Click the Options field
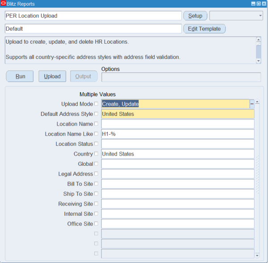 (181, 77)
